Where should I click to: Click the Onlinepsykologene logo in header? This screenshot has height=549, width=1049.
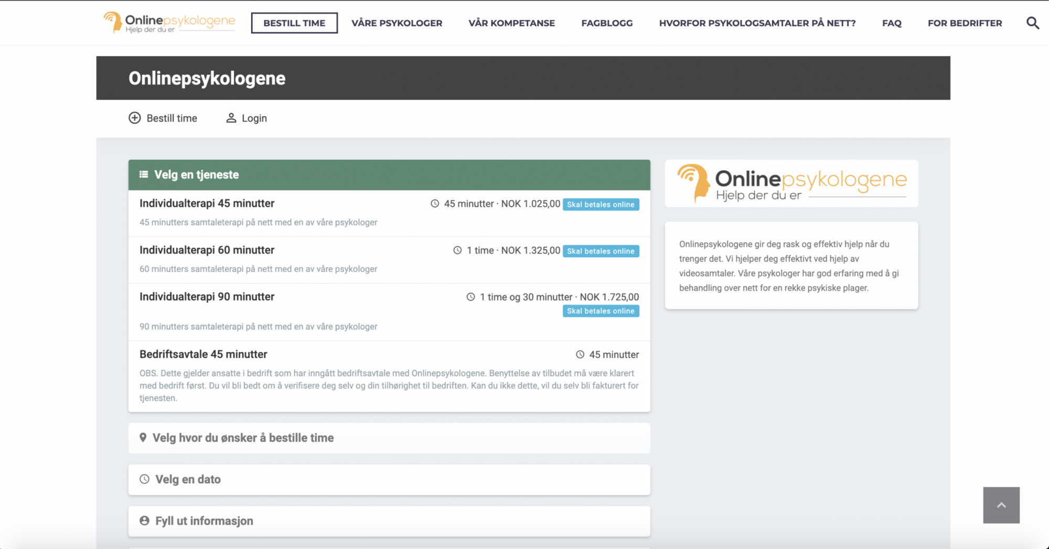pyautogui.click(x=169, y=23)
